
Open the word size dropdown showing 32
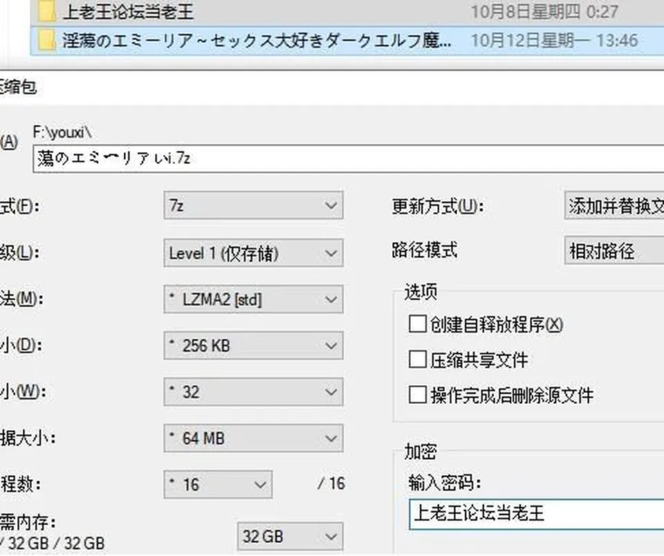pyautogui.click(x=253, y=391)
